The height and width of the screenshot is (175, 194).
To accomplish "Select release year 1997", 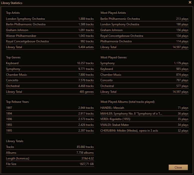I will pos(9,108).
